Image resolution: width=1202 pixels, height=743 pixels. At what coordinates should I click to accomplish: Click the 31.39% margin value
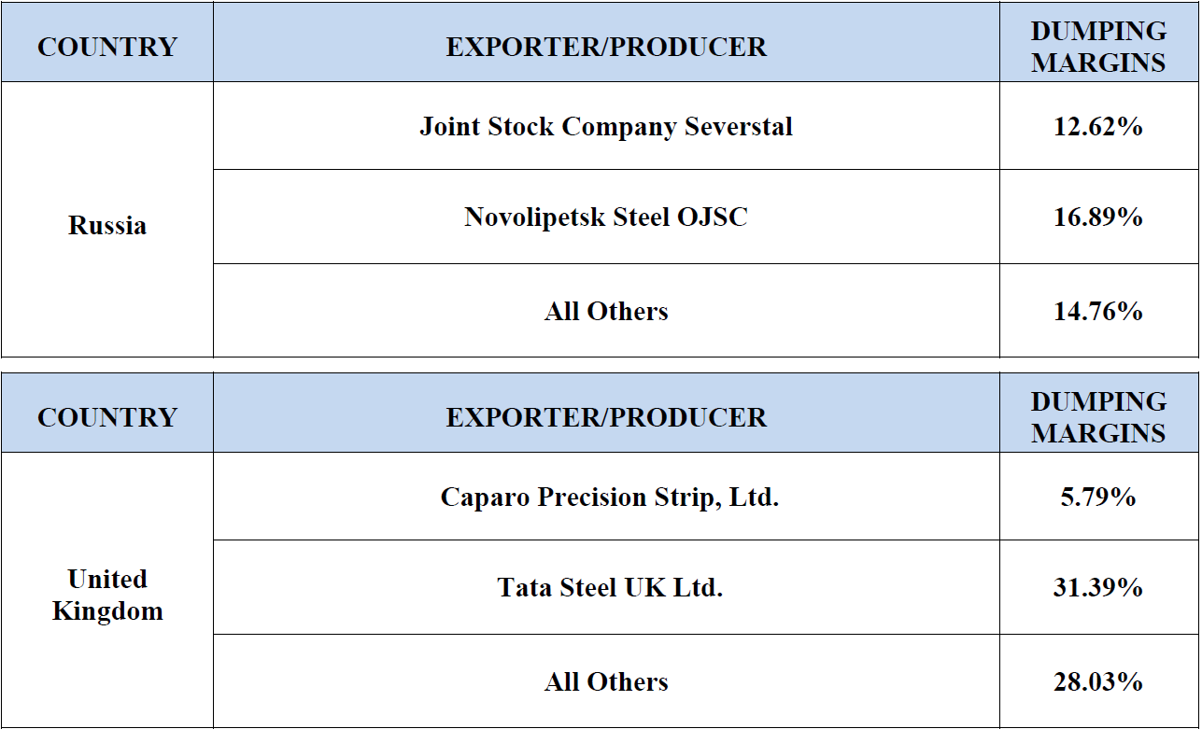[x=1098, y=588]
